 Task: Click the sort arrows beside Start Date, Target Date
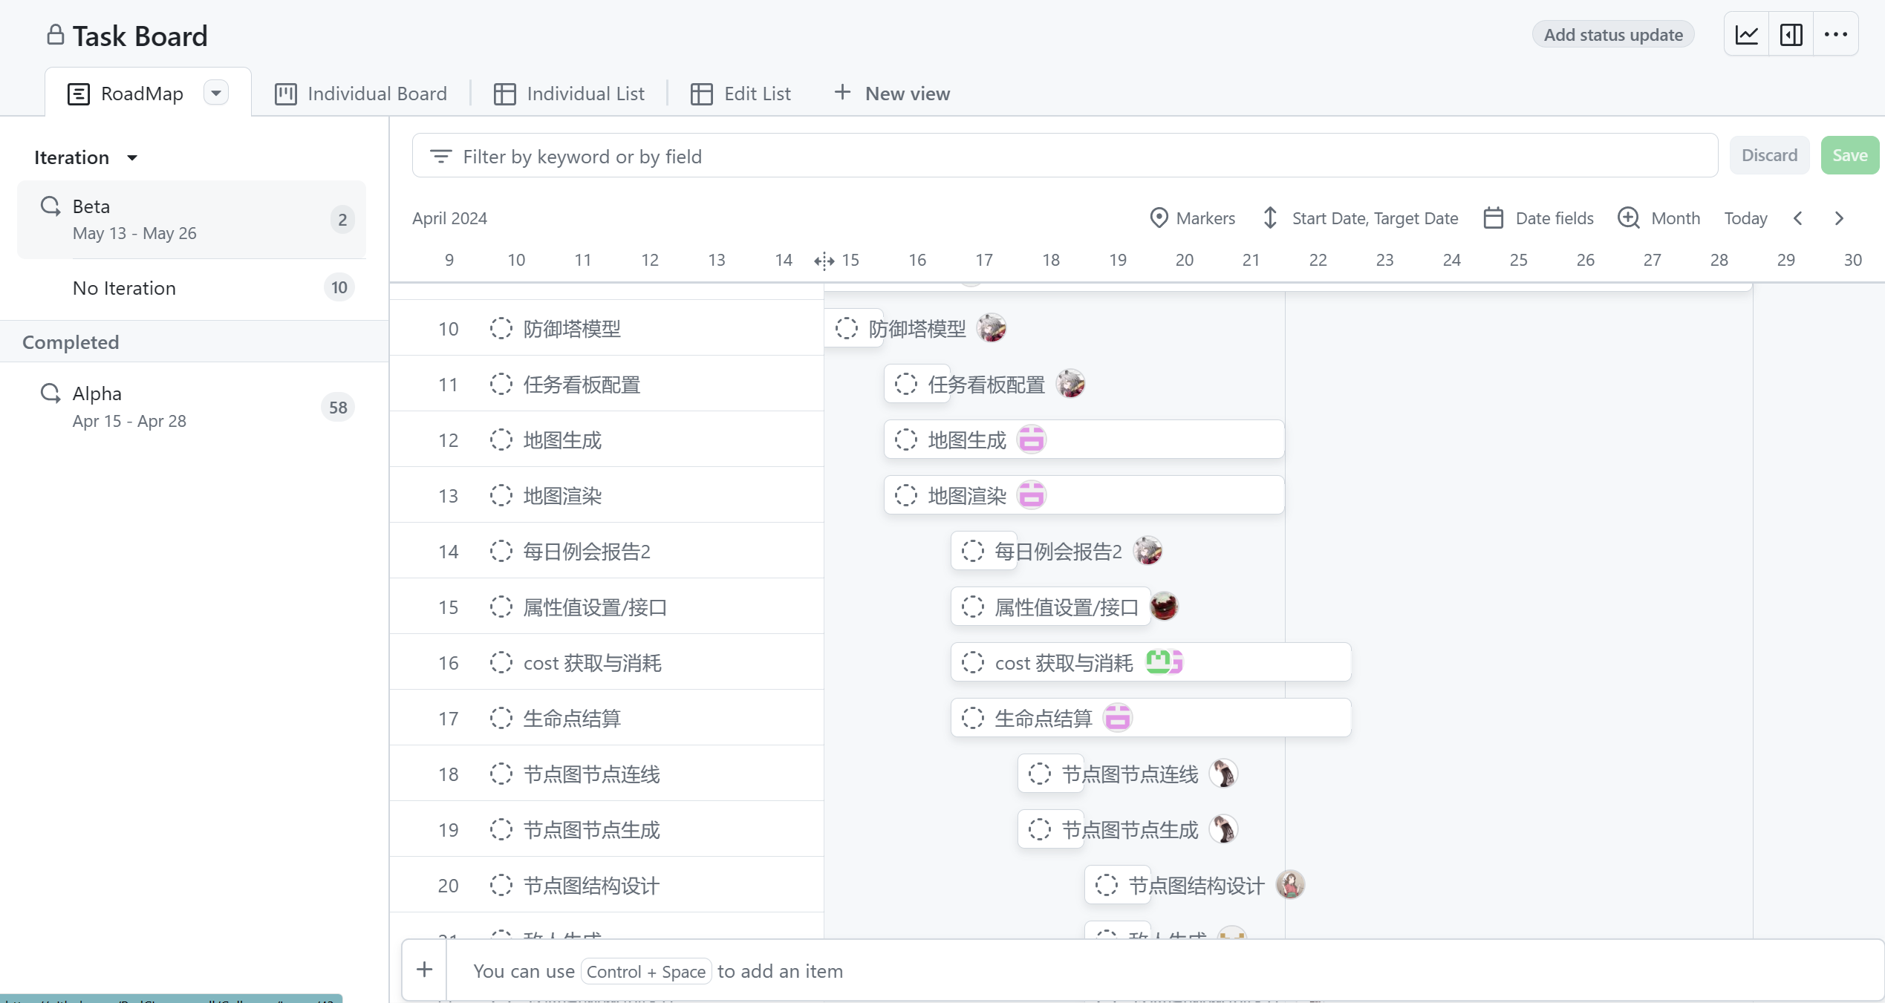[1270, 218]
